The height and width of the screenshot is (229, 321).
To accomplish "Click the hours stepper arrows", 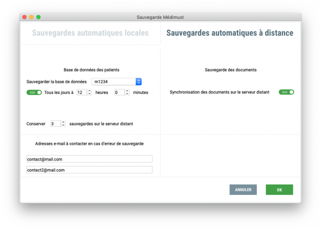I will [89, 93].
